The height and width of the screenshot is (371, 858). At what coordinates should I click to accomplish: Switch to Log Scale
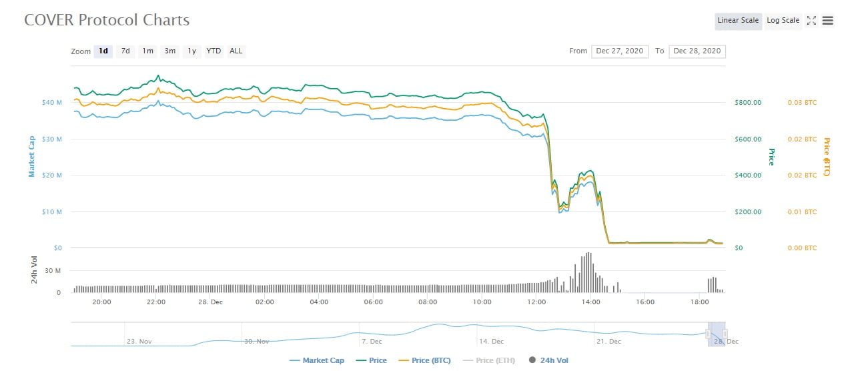[x=783, y=21]
